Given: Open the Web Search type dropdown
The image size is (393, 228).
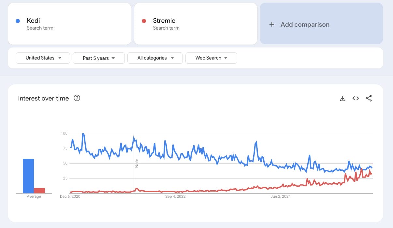Looking at the screenshot, I should coord(211,58).
